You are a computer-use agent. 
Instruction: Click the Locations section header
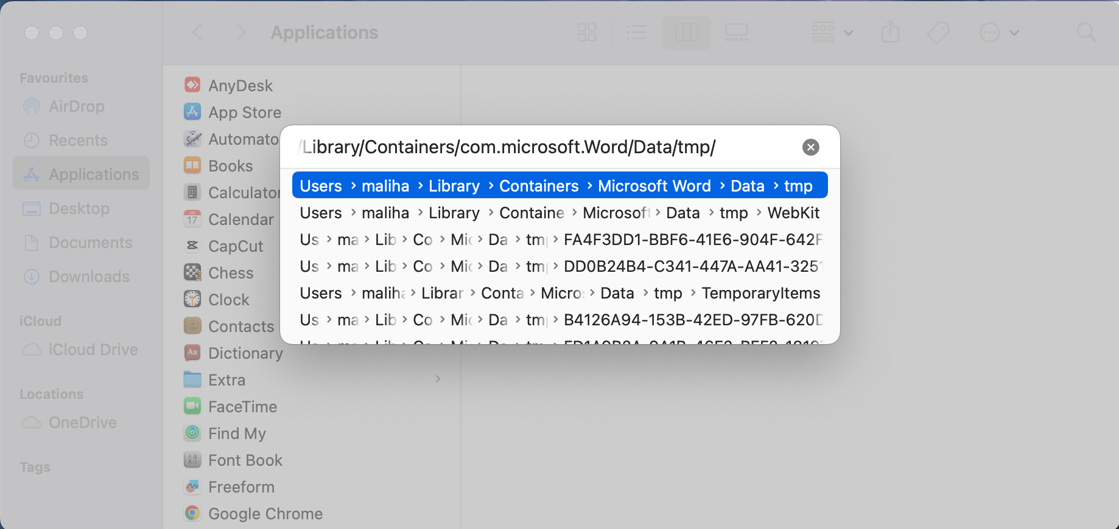(51, 394)
